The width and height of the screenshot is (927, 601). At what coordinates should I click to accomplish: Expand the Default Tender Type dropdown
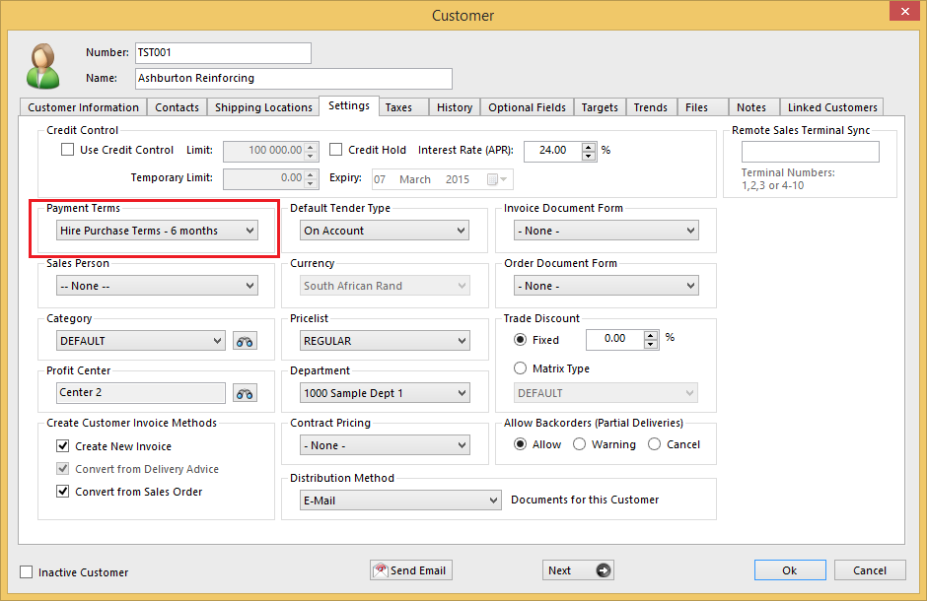pos(385,231)
